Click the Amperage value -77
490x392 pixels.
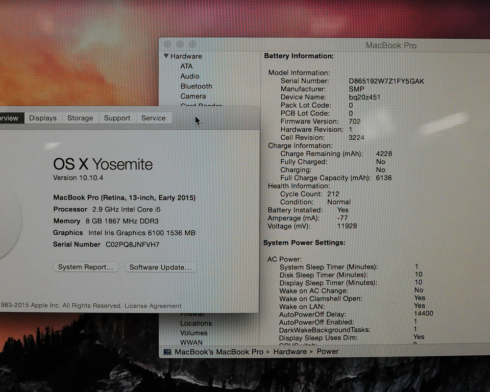(x=342, y=218)
